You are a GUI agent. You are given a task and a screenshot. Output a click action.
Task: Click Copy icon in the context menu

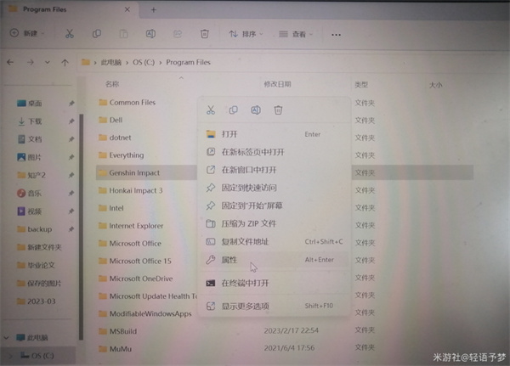point(233,110)
